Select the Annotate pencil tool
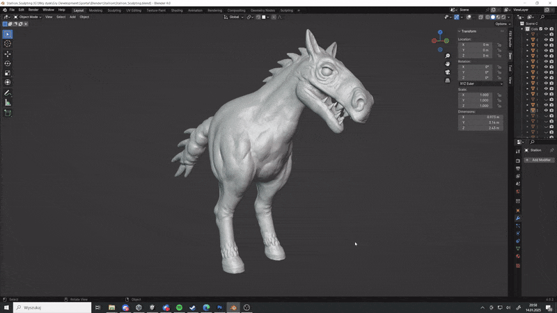 [x=8, y=93]
